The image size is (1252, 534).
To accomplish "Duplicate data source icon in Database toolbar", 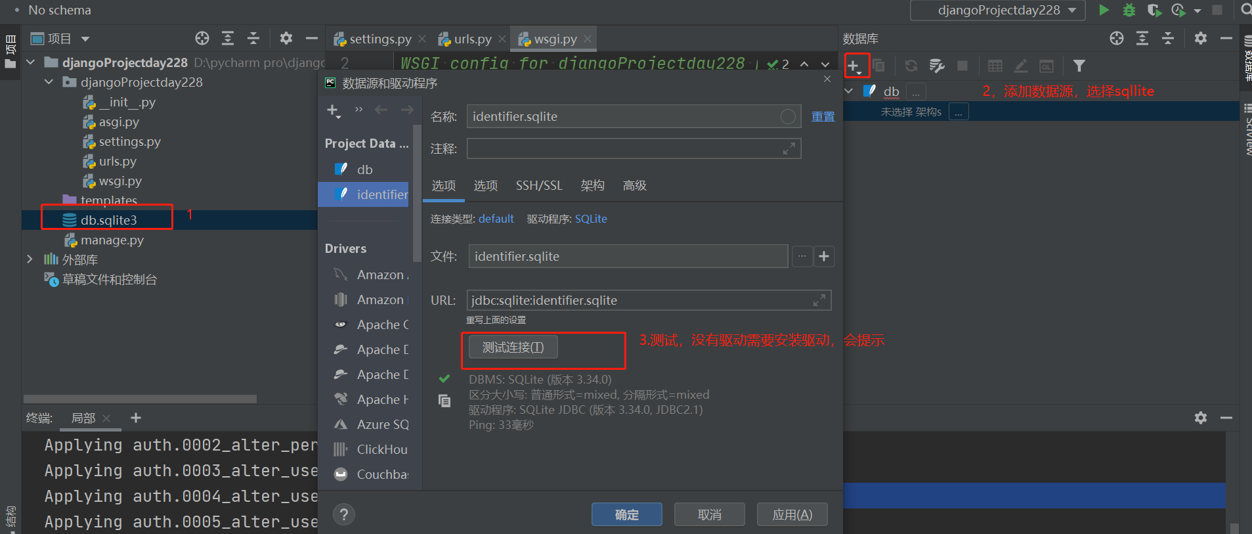I will [878, 66].
